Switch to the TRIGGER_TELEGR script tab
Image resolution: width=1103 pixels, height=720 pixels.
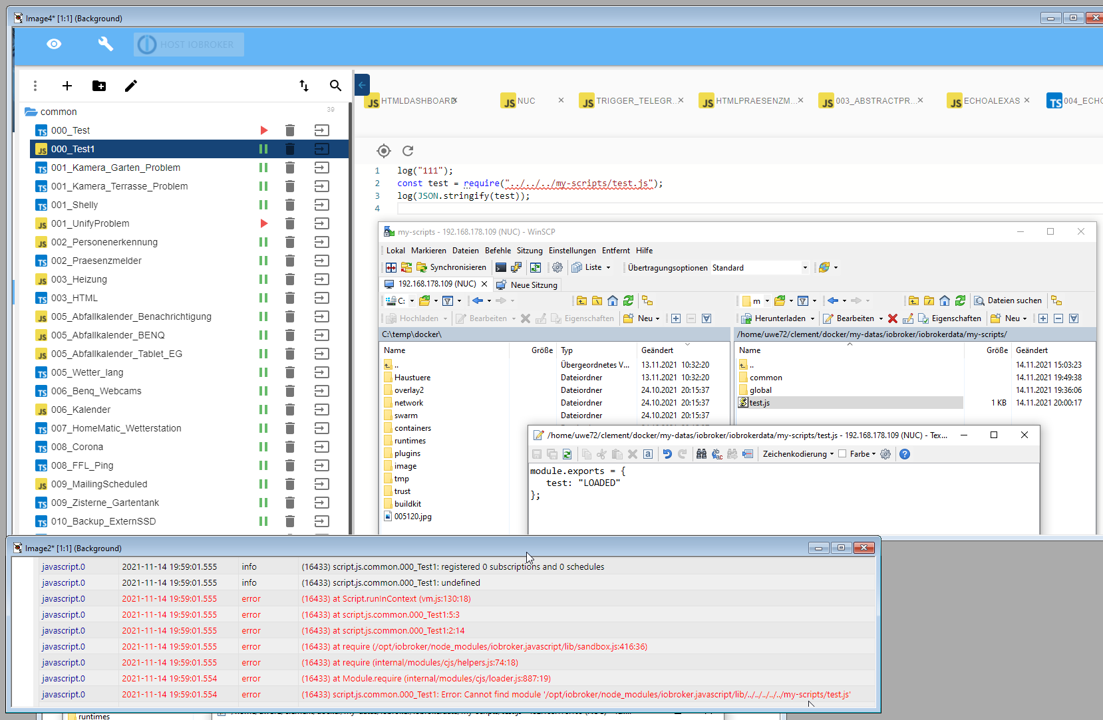coord(634,101)
